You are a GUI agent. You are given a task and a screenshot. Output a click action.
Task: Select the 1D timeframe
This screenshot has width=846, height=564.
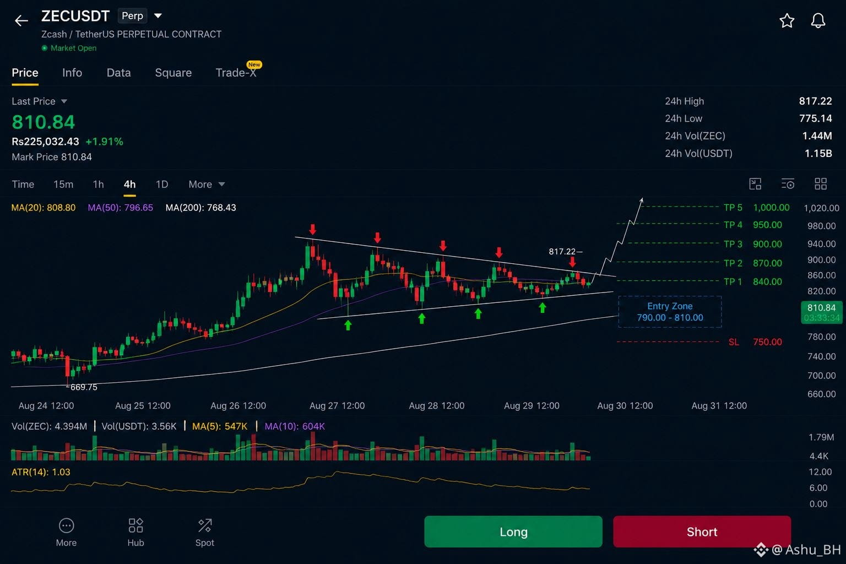pyautogui.click(x=162, y=185)
